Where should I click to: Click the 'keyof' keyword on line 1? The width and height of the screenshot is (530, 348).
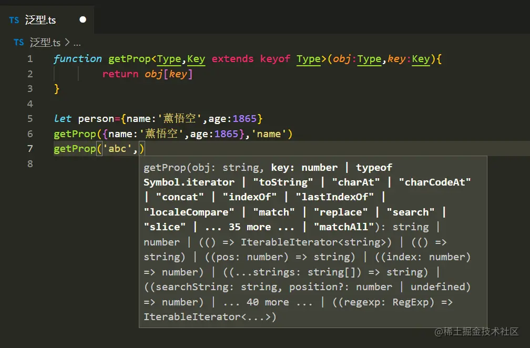click(x=275, y=59)
